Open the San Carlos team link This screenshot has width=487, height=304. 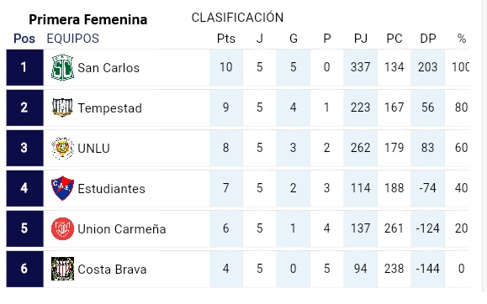pos(109,68)
